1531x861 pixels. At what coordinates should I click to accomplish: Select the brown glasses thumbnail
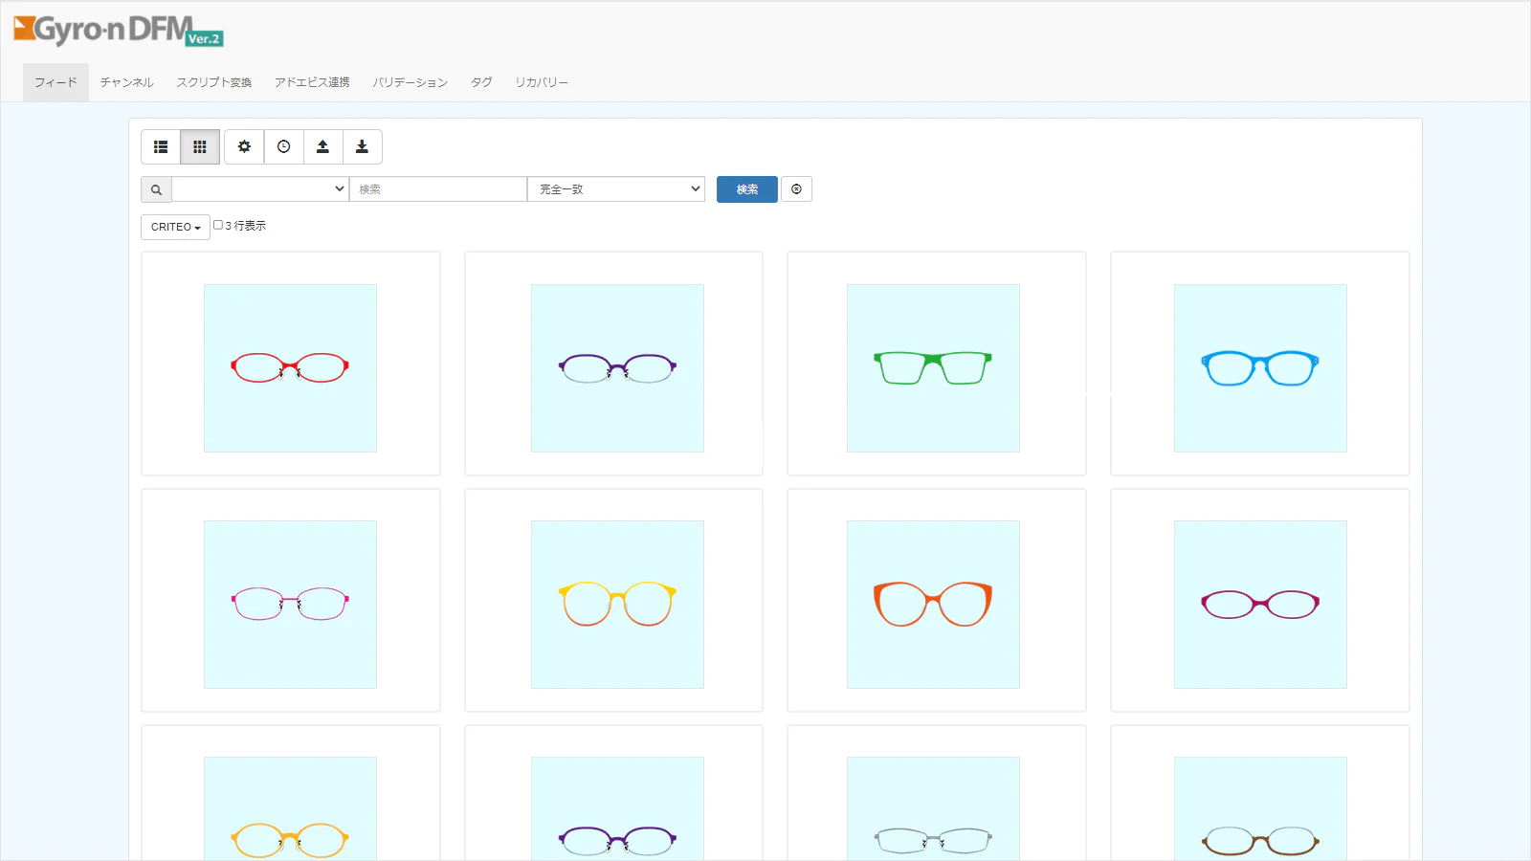tap(1260, 809)
